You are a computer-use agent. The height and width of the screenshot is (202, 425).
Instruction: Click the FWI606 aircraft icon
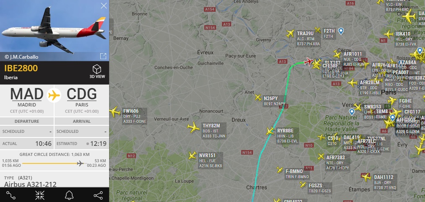[115, 111]
